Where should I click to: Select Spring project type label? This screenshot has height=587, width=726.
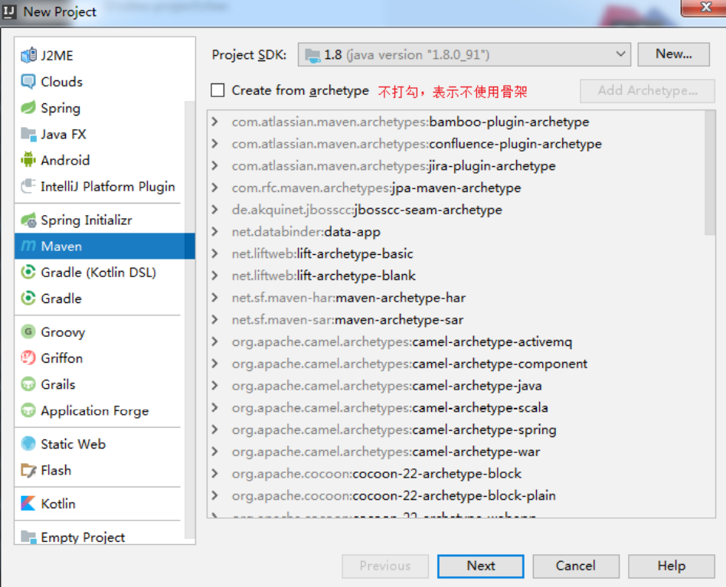[60, 108]
